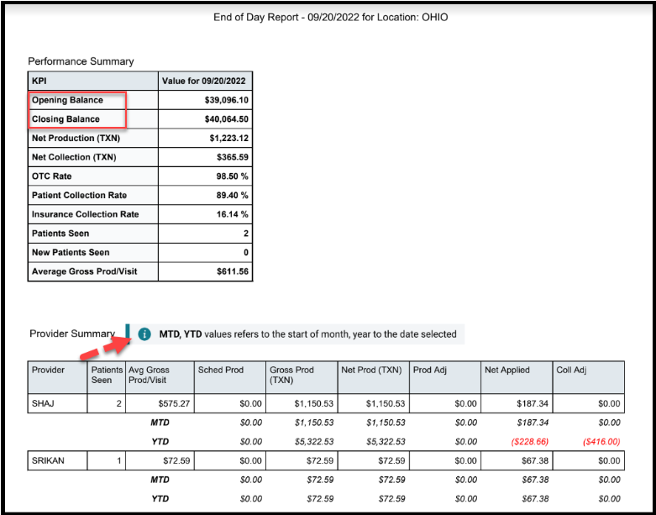Click the Closing Balance value $40,064.50
Image resolution: width=656 pixels, height=515 pixels.
[x=226, y=119]
